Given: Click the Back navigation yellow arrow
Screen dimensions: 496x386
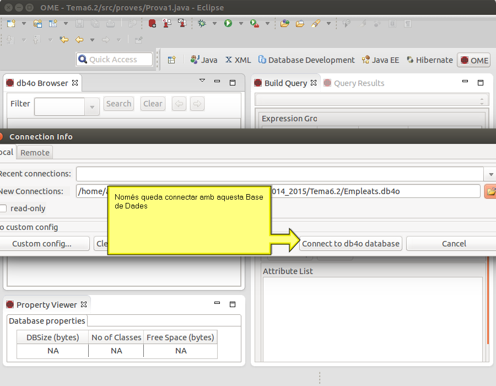Looking at the screenshot, I should (79, 40).
